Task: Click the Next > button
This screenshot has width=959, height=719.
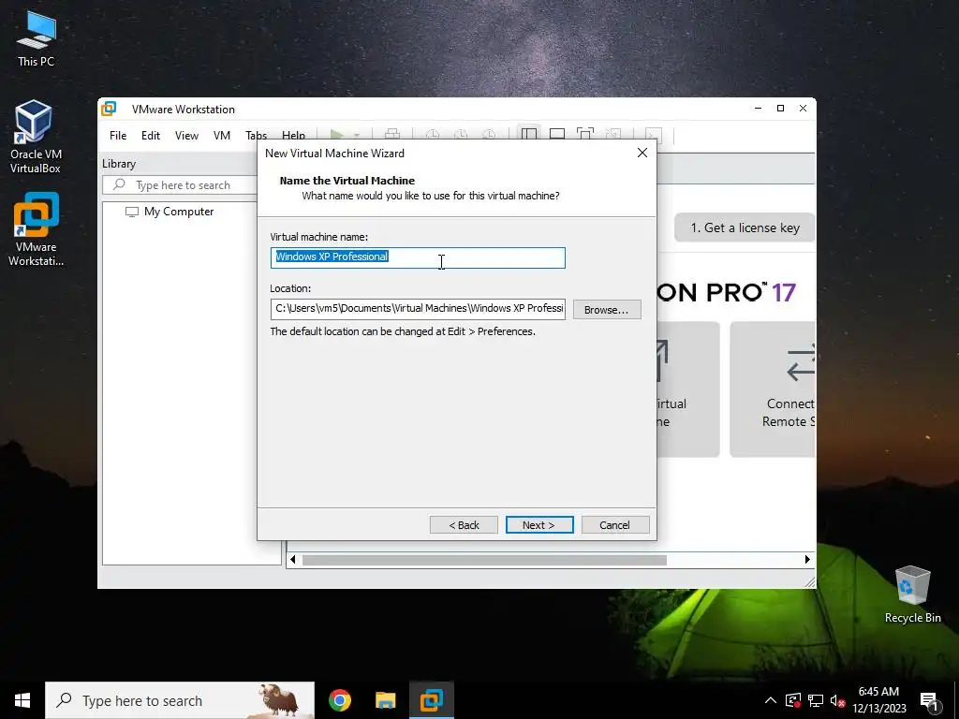Action: [539, 525]
